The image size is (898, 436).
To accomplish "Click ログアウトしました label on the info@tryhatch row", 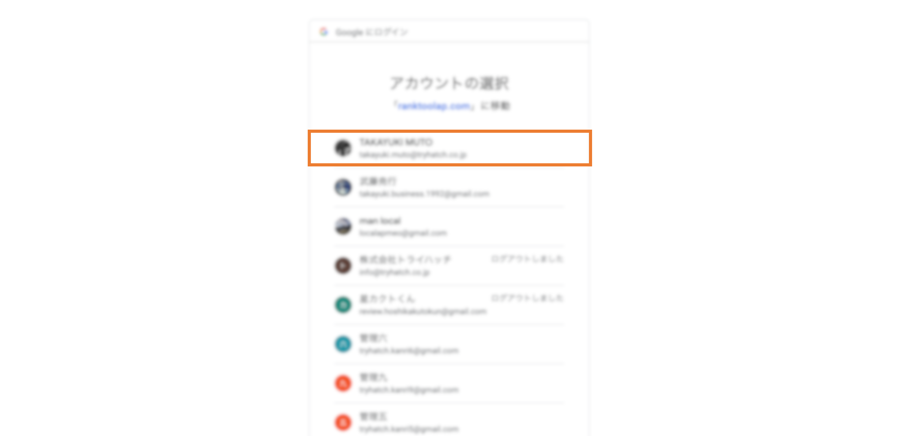I will pos(526,259).
